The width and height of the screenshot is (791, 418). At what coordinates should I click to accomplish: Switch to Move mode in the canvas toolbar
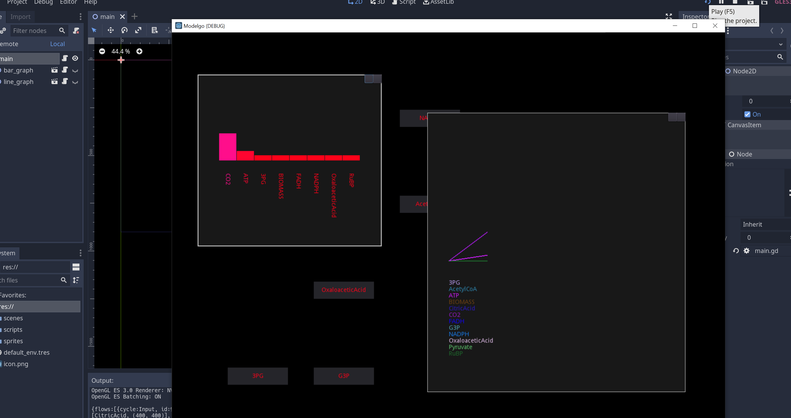point(110,30)
